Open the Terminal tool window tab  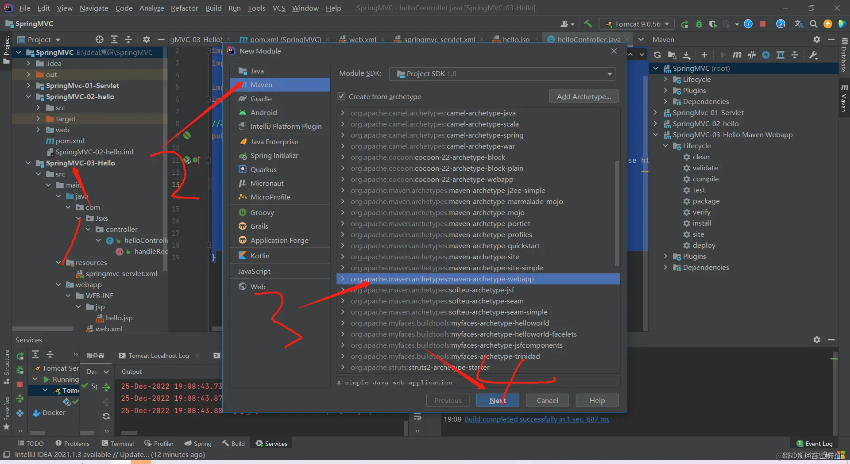[118, 443]
